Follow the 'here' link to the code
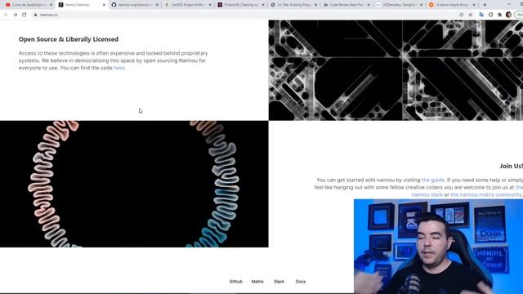The image size is (523, 294). 119,68
